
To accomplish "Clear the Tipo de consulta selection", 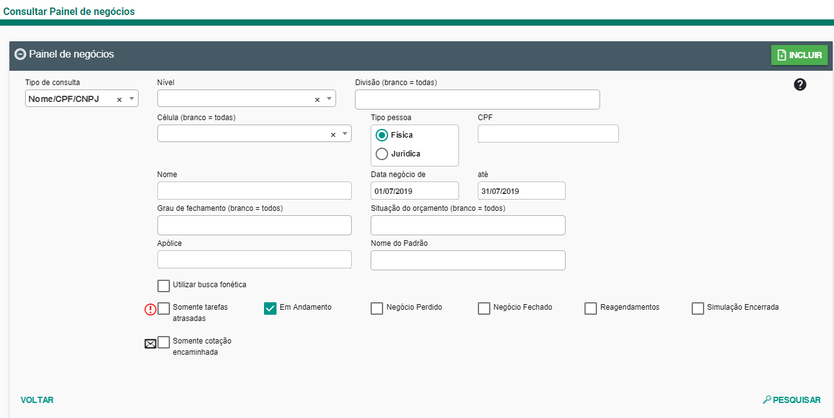I will pos(119,99).
